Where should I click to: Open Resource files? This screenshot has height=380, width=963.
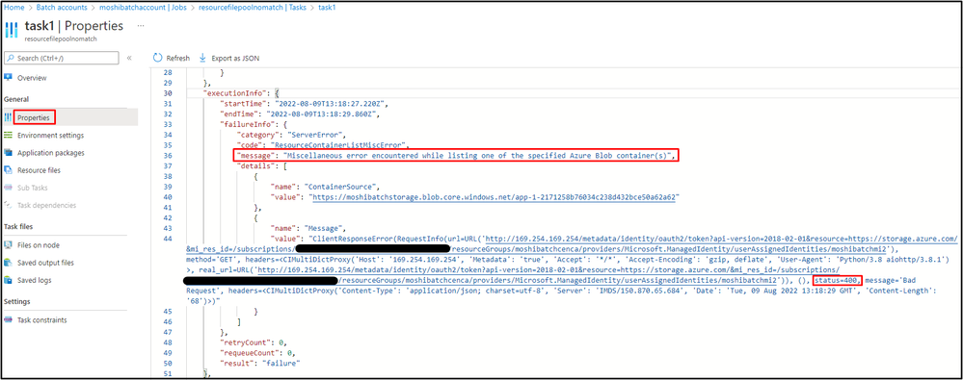coord(39,170)
